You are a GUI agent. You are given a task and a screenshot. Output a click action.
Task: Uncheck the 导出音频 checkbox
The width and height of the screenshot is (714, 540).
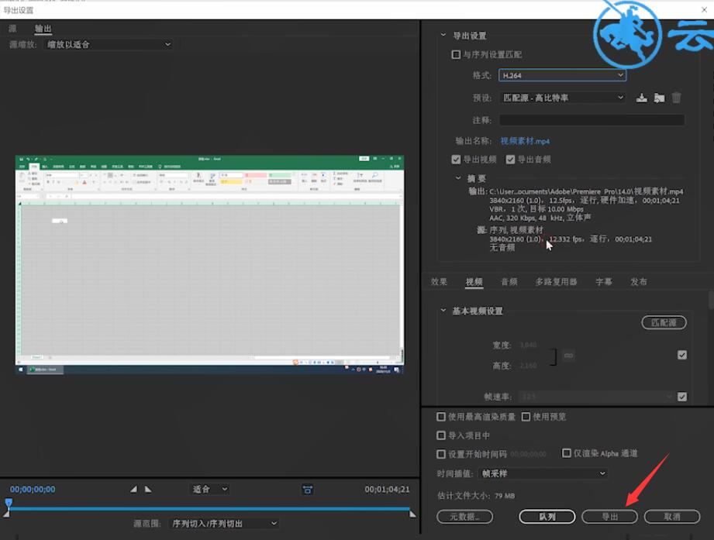[510, 160]
